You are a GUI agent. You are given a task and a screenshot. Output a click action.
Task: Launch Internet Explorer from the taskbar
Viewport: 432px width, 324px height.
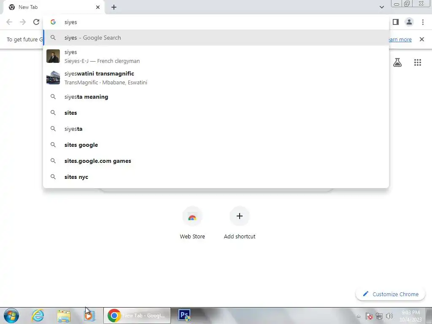[38, 316]
